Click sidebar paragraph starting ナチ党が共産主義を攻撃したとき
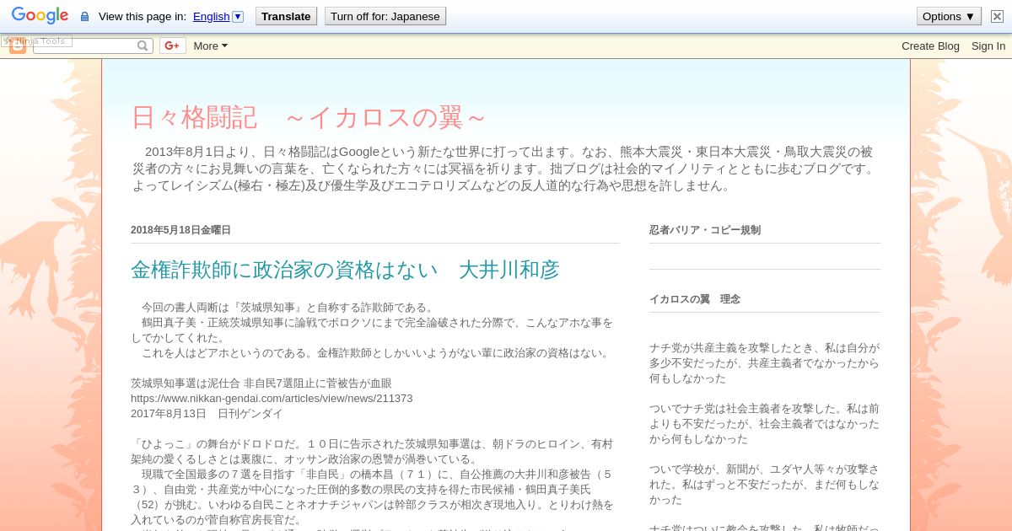This screenshot has width=1012, height=531. 764,362
